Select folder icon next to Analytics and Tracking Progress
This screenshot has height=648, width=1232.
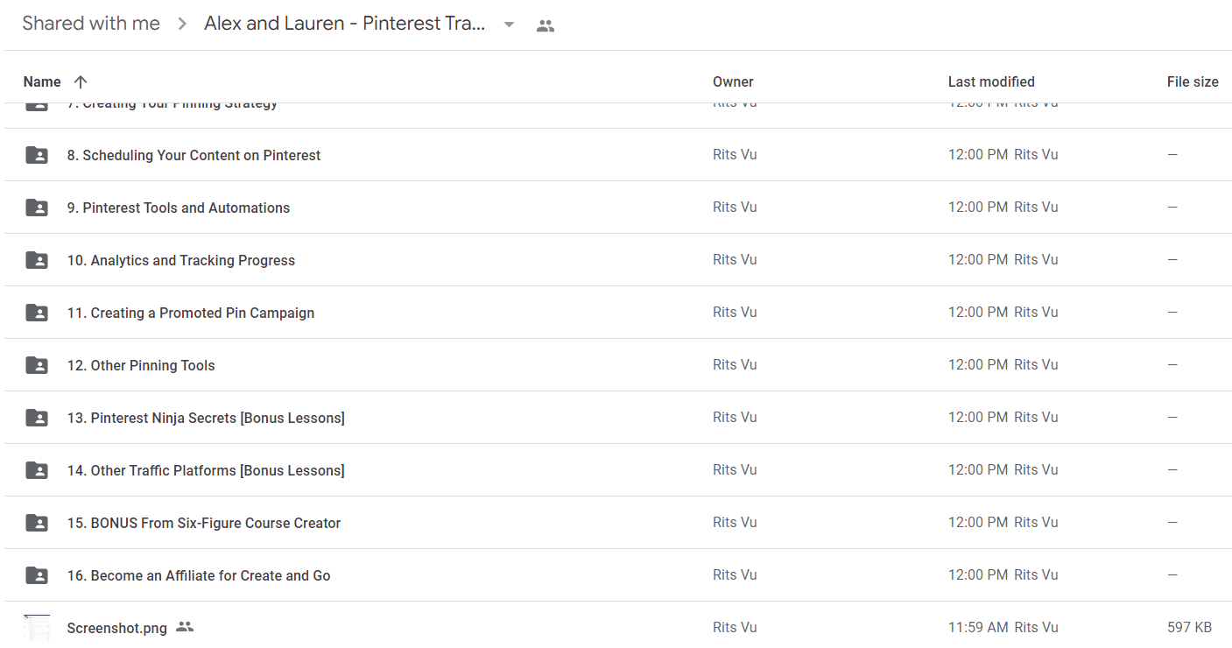click(x=37, y=260)
